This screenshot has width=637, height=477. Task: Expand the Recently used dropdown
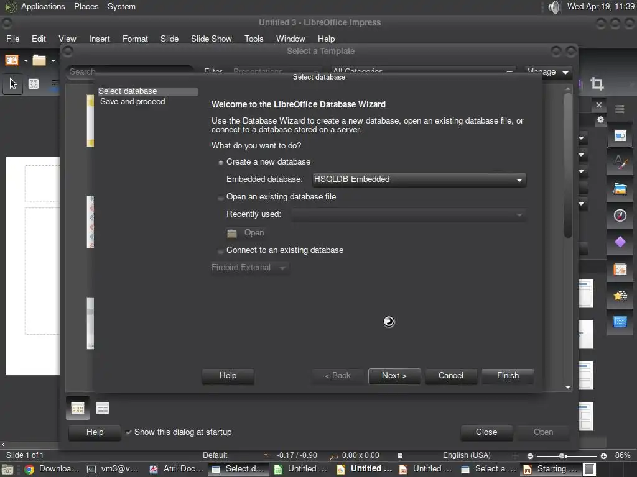click(x=408, y=214)
